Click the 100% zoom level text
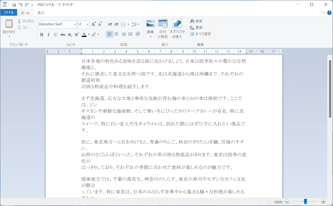Screen dimensions: 333x206 coord(278,202)
